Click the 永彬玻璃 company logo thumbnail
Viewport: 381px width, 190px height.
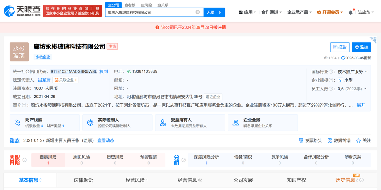coord(19,52)
